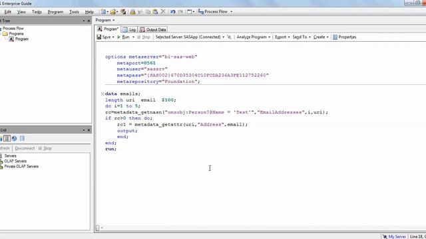Switch to the Program* tab
The width and height of the screenshot is (426, 239).
(108, 29)
